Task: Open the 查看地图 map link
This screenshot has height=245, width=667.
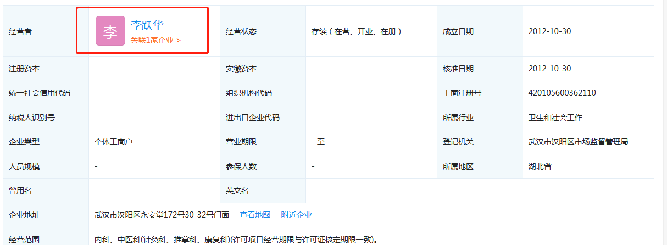Action: coord(255,215)
